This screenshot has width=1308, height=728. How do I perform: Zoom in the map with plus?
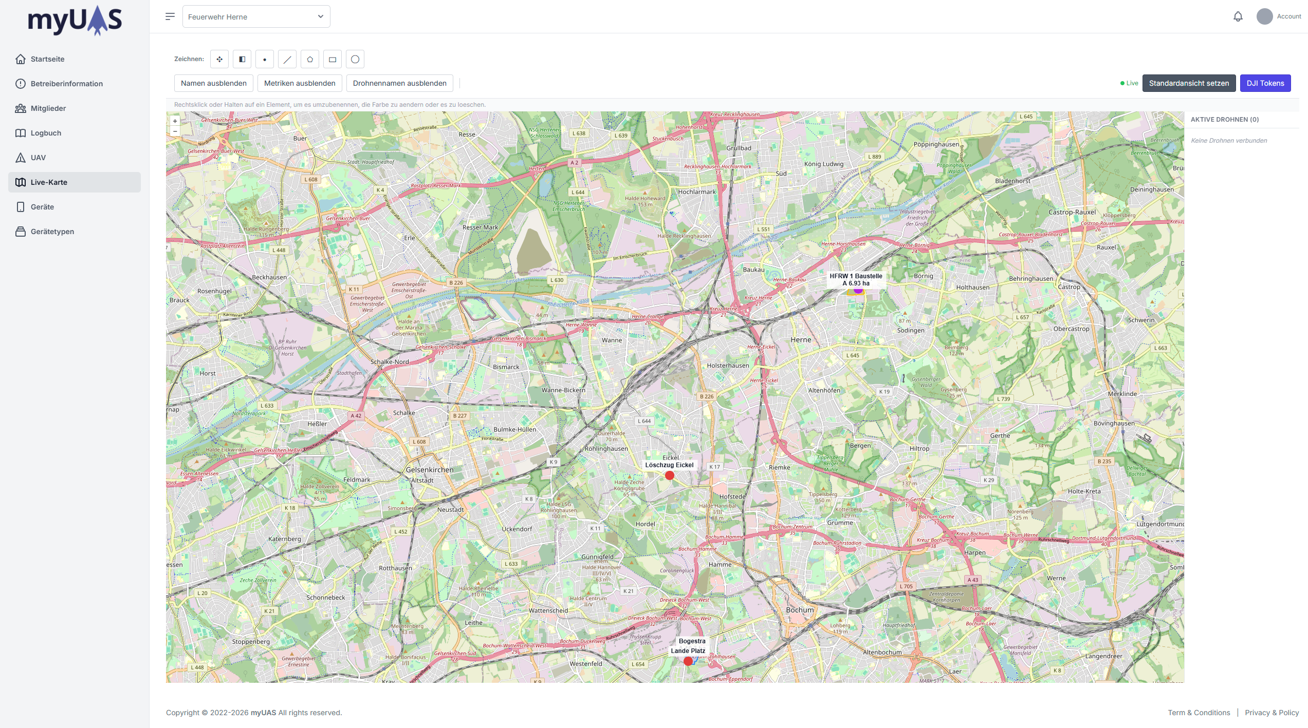click(x=175, y=121)
